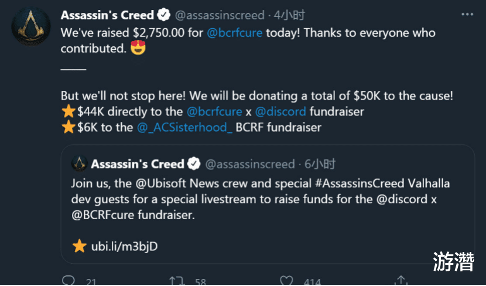Like the tweet with the heart icon
Screen dimensions: 486x286
tap(286, 281)
